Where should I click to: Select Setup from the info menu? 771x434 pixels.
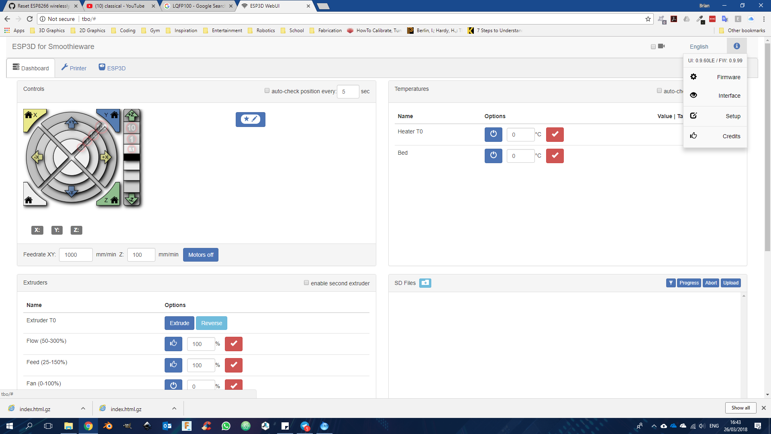point(732,116)
